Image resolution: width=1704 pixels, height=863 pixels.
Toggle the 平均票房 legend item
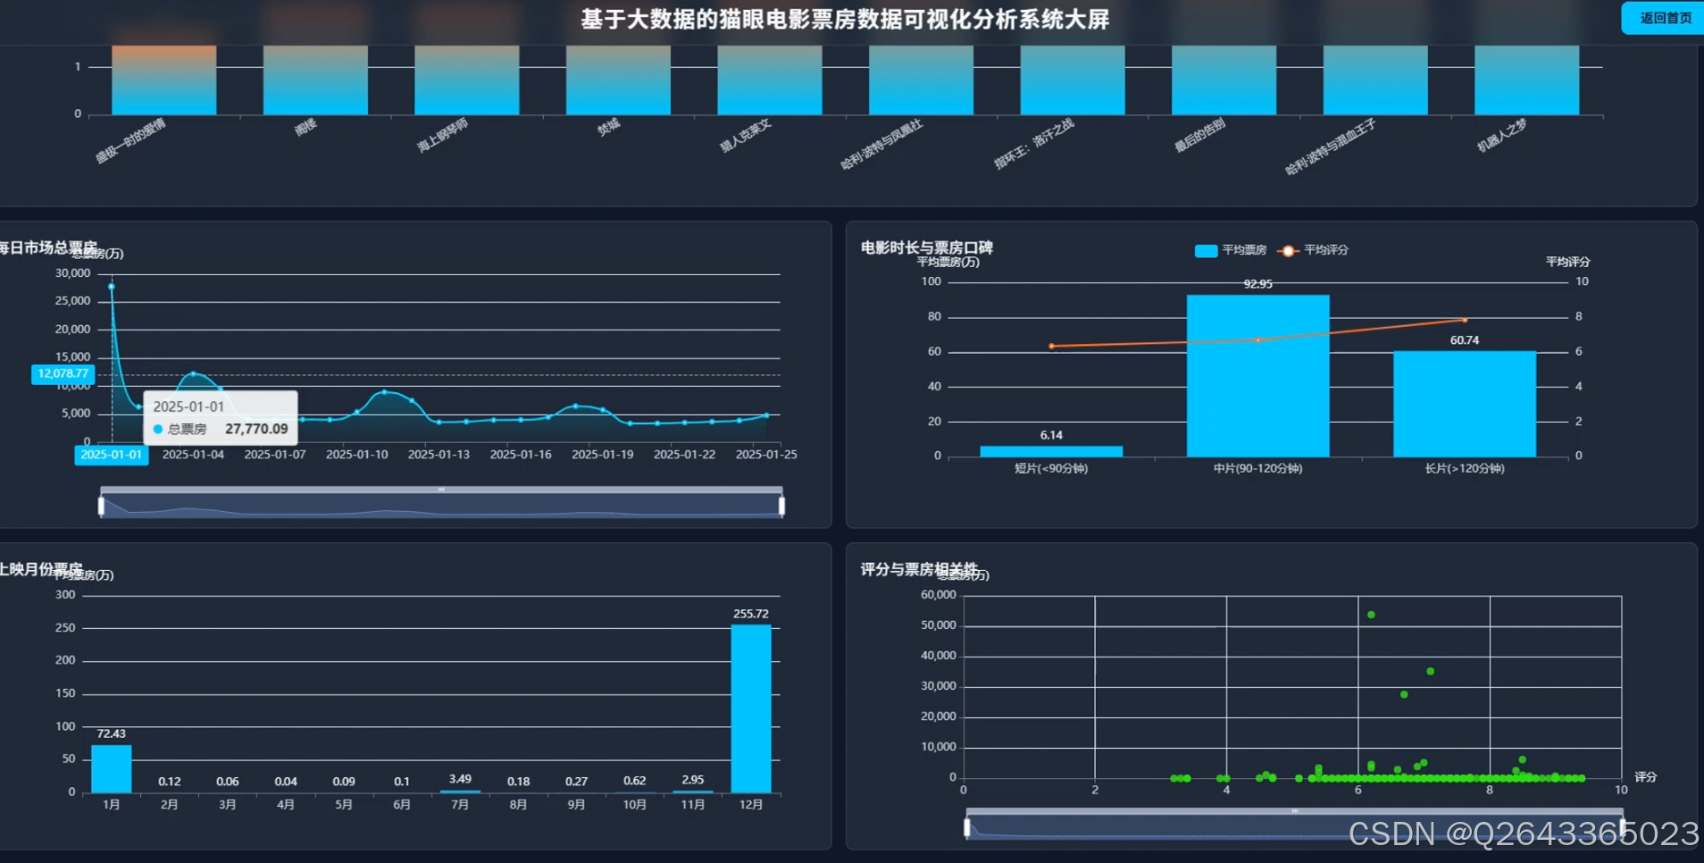pyautogui.click(x=1231, y=250)
